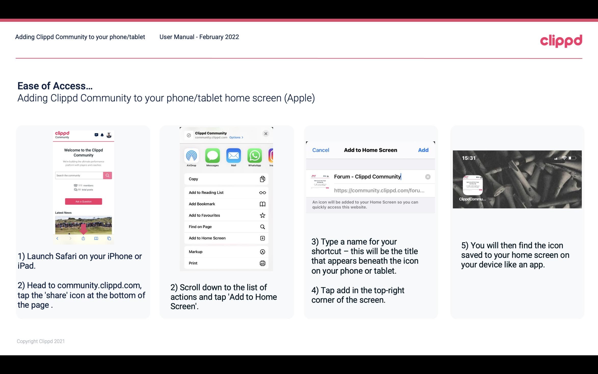Click the Copy action icon
Viewport: 598px width, 374px height.
(262, 179)
